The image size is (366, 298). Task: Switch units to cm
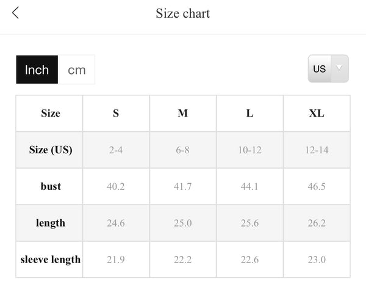(x=77, y=70)
